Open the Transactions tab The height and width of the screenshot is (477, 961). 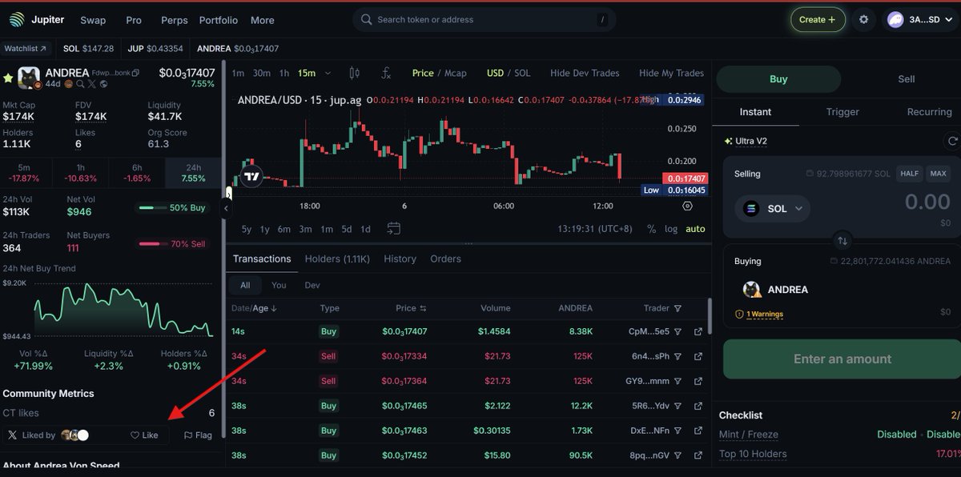(x=262, y=259)
